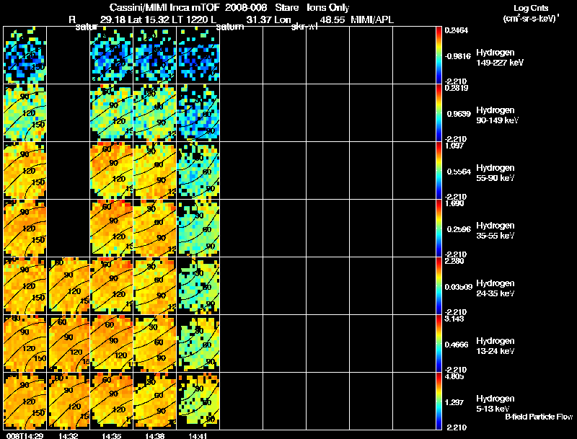Screen dimensions: 577x439
Task: Click color bar beside Hydrogen 149-227 keV
Action: (439, 56)
